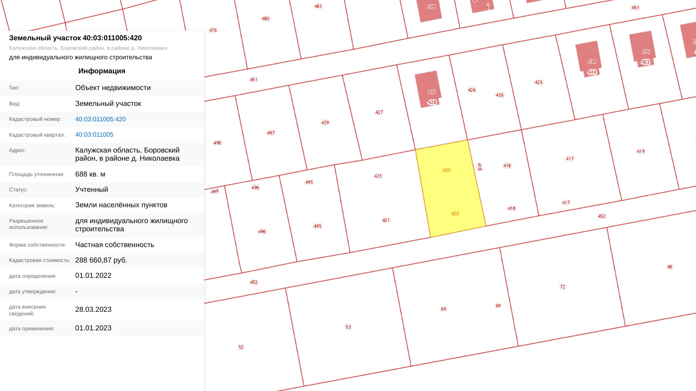
Task: Select parcel label 480 on map
Action: 266,19
